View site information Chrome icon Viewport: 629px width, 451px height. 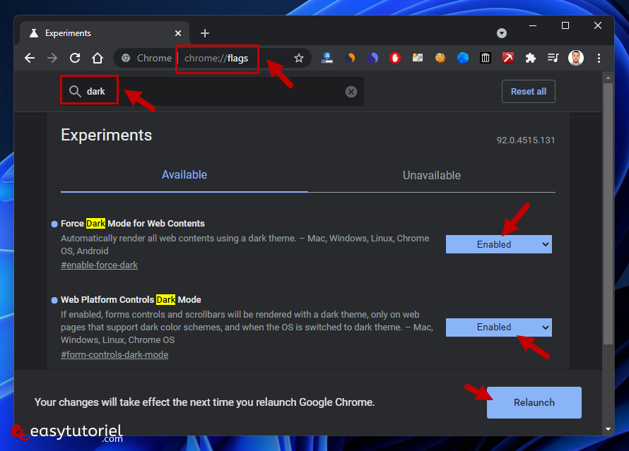[x=126, y=58]
